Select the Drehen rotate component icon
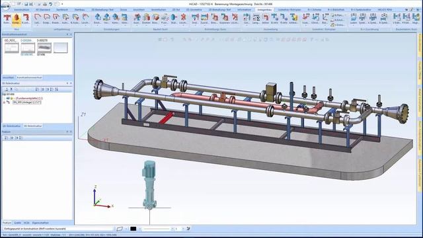This screenshot has height=238, width=423. pos(146,19)
